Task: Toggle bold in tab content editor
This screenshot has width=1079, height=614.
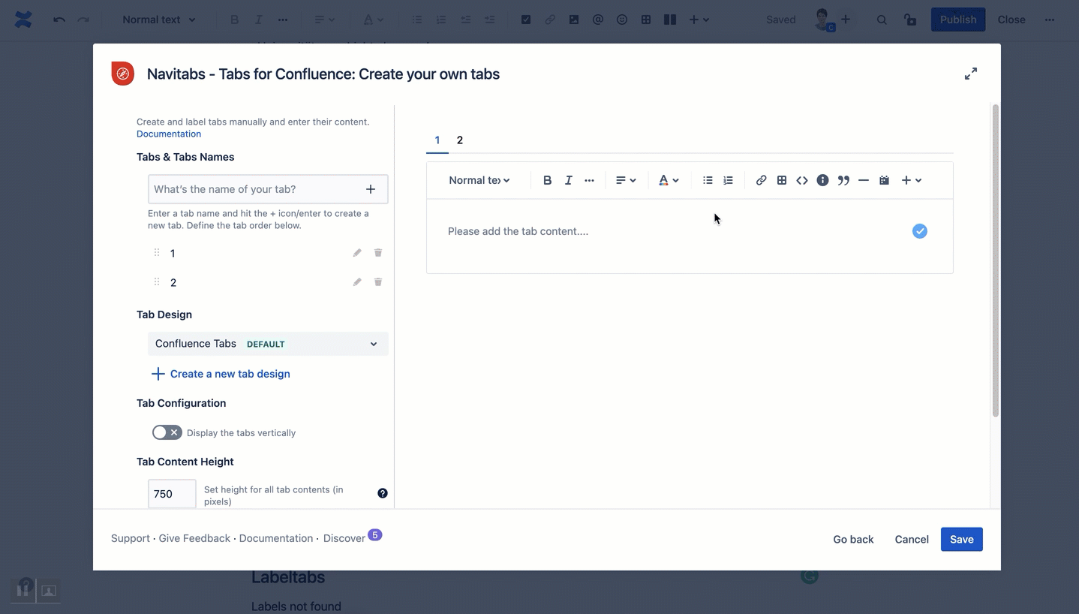Action: (x=547, y=180)
